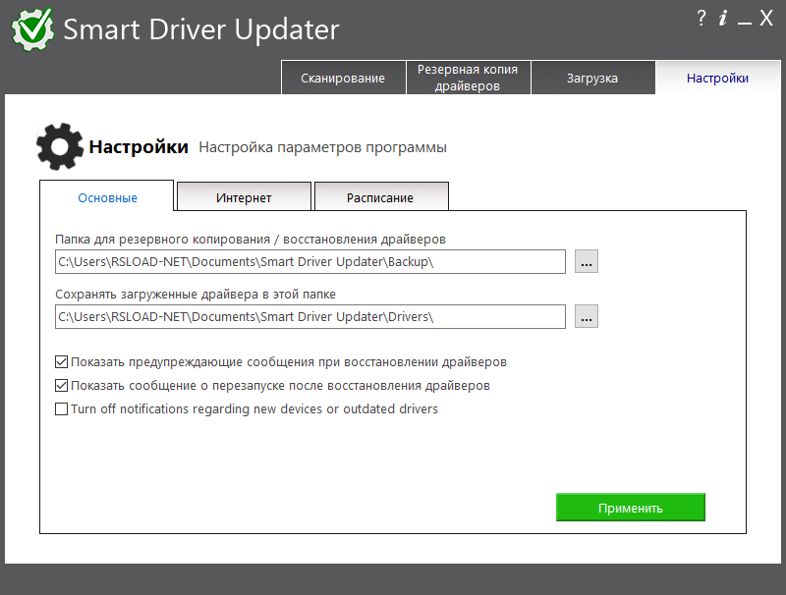Browse for the backup folder with the … button
The image size is (786, 595).
(x=587, y=261)
